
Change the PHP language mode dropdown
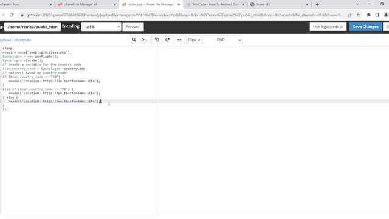222,40
